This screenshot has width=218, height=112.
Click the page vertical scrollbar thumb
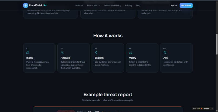coord(217,44)
